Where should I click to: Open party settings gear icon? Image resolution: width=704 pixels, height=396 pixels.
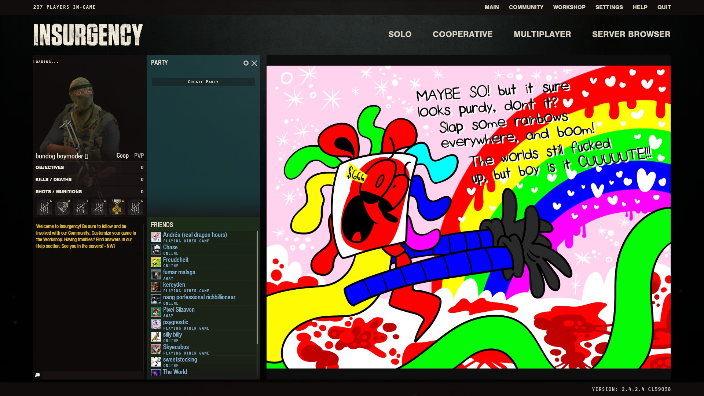point(246,63)
